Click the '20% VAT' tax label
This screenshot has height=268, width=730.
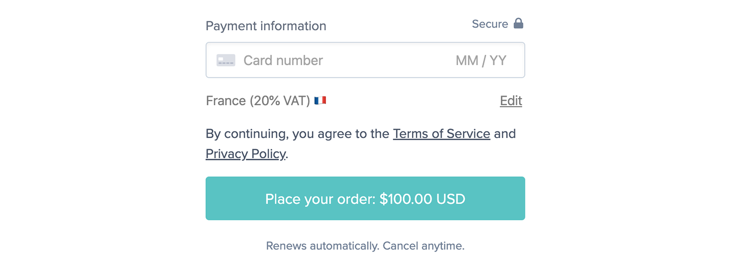tap(280, 101)
